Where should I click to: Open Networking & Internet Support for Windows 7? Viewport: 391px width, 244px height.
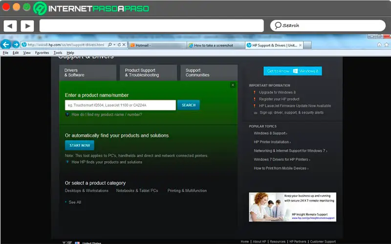(290, 151)
